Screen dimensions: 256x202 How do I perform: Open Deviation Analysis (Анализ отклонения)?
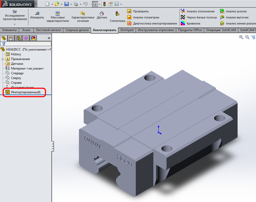pos(198,11)
